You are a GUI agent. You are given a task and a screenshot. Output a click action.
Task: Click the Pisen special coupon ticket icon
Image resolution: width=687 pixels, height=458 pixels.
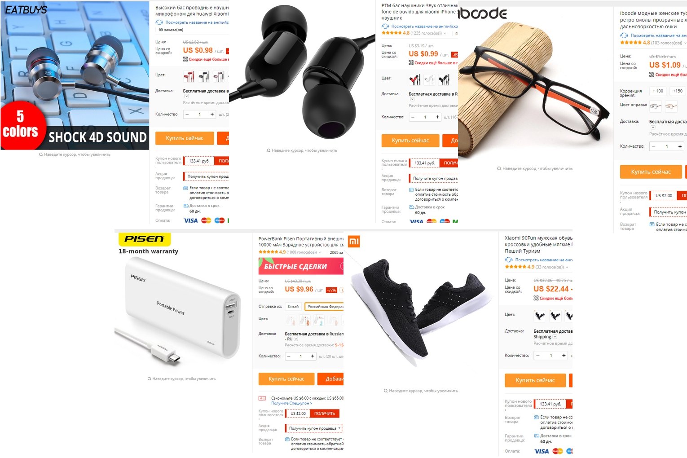point(262,398)
